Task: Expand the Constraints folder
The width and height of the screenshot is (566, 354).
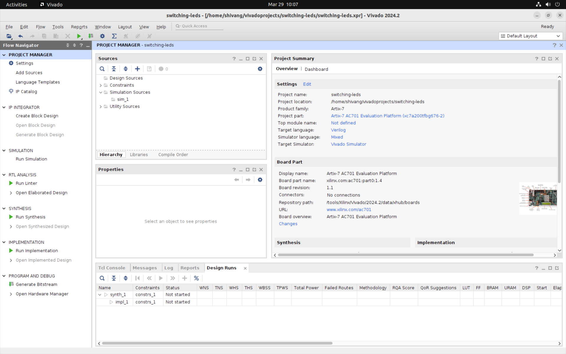Action: [x=101, y=85]
